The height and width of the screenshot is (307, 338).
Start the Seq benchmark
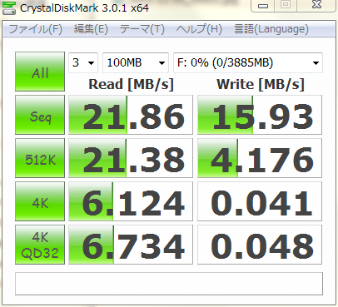click(x=40, y=115)
